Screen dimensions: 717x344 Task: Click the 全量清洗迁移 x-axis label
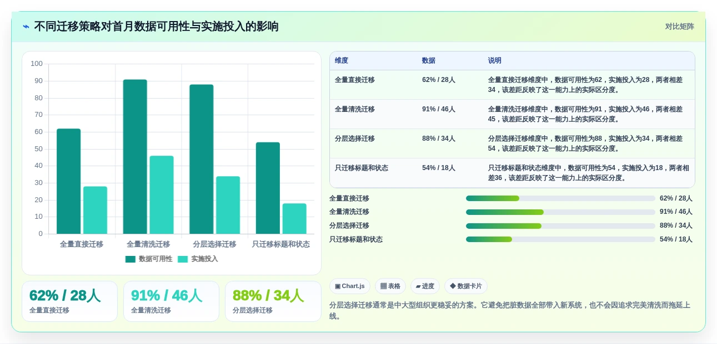148,244
